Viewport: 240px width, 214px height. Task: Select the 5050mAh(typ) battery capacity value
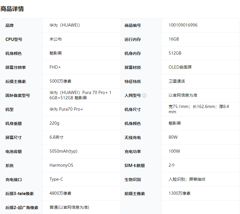click(x=63, y=151)
